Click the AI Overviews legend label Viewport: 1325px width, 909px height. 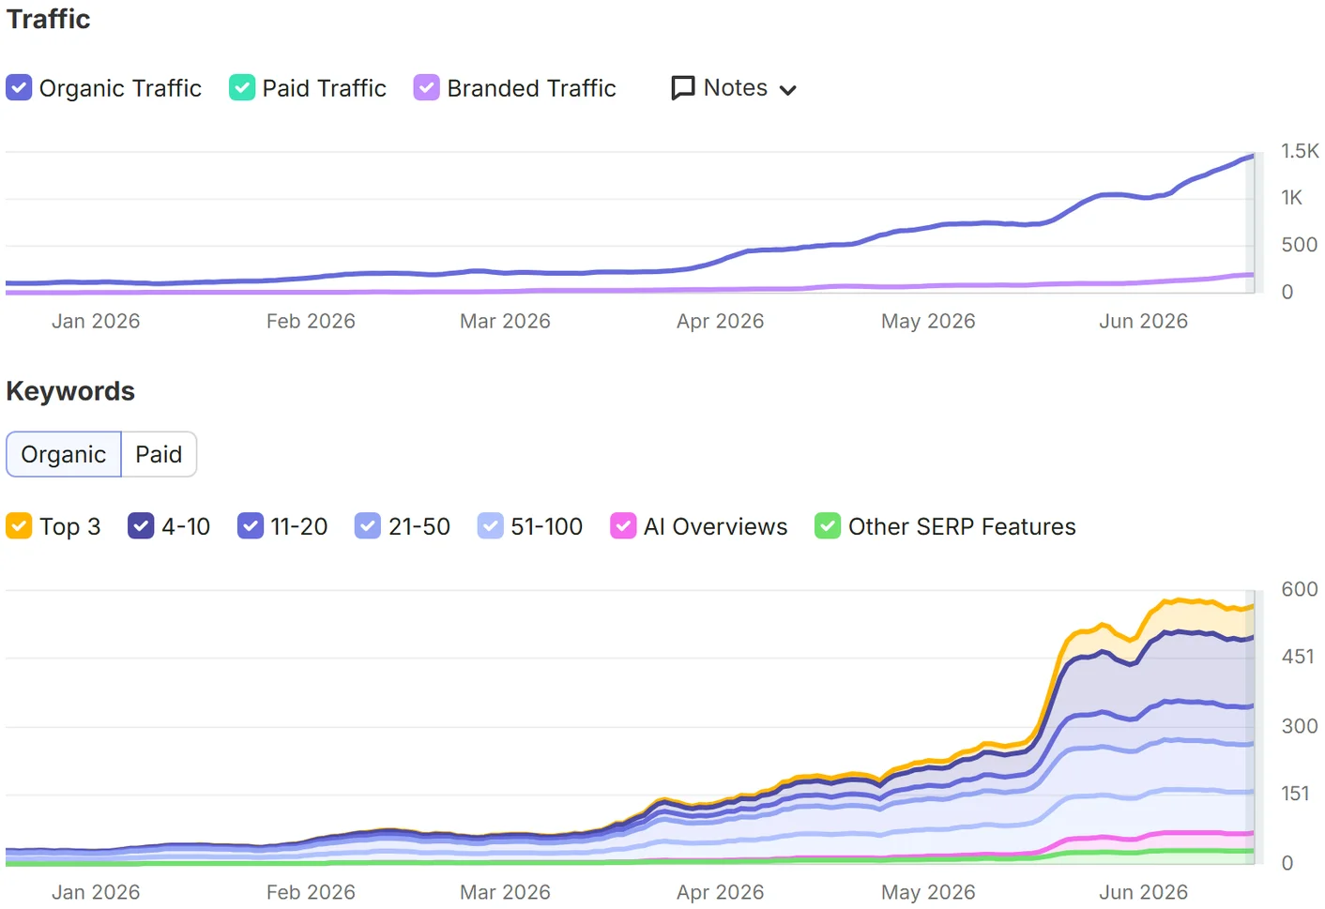coord(715,527)
